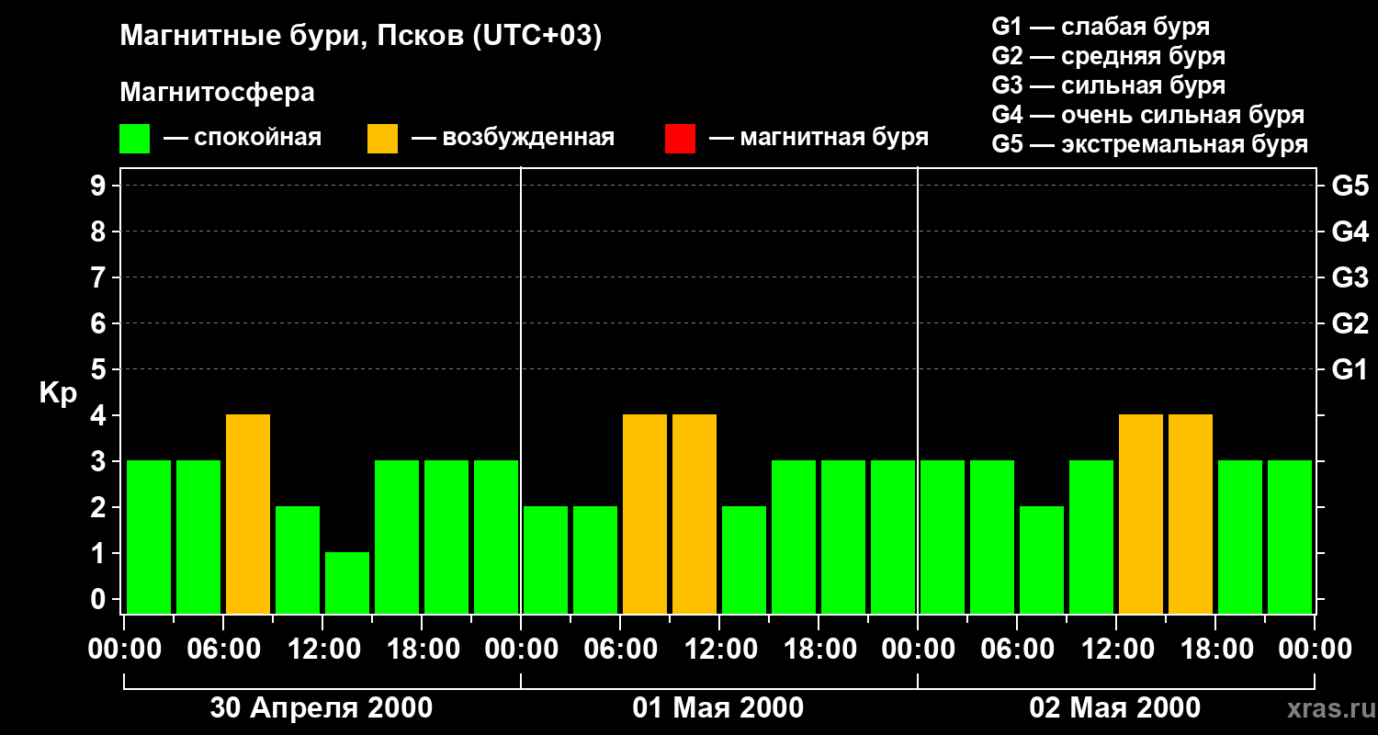Image resolution: width=1378 pixels, height=735 pixels.
Task: Click legend line 'G3 — сильная буря'
Action: point(1109,85)
